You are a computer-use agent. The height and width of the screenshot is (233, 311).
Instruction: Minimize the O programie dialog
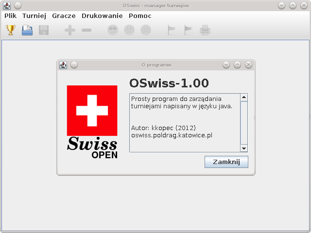pos(226,65)
